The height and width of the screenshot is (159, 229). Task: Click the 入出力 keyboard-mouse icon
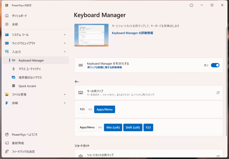[x=7, y=52]
